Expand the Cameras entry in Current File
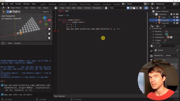Image resolution: width=180 pixels, height=101 pixels. pyautogui.click(x=153, y=34)
